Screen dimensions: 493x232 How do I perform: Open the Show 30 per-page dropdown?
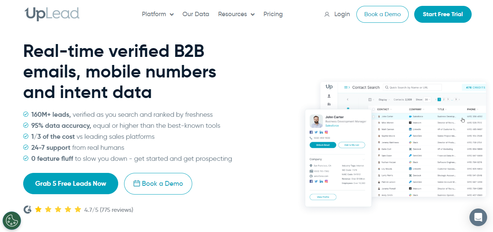427,99
